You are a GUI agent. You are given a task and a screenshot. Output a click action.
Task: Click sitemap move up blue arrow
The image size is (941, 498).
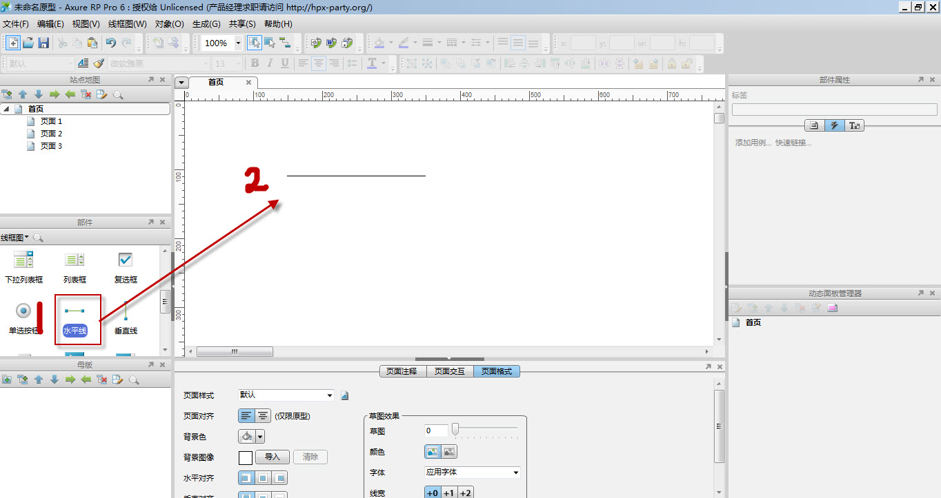(x=23, y=94)
